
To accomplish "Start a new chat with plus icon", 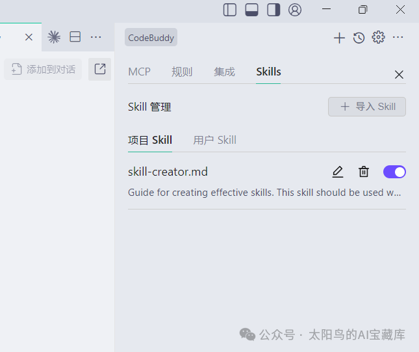I will [x=339, y=38].
